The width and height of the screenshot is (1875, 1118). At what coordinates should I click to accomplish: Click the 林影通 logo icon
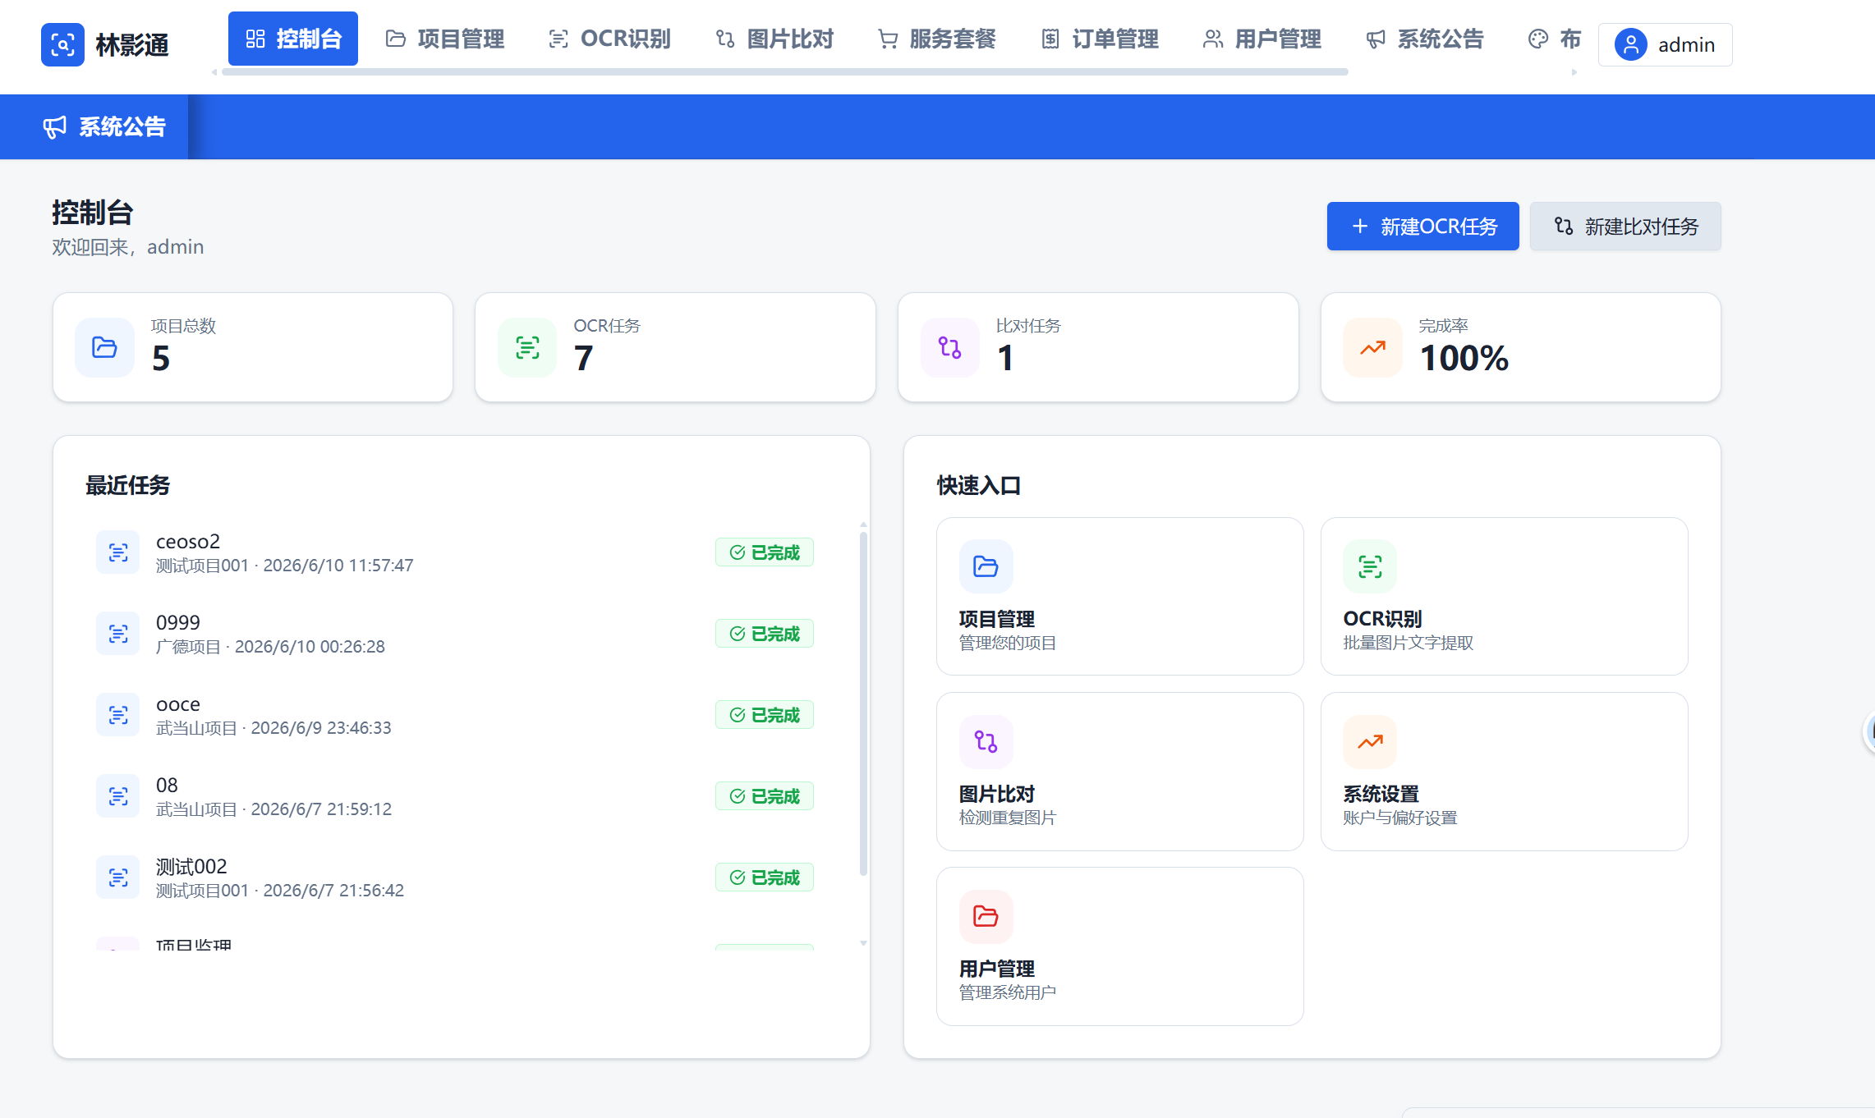click(62, 44)
